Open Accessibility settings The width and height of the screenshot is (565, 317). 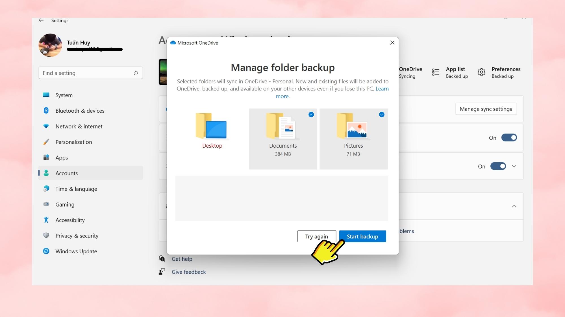pos(90,220)
